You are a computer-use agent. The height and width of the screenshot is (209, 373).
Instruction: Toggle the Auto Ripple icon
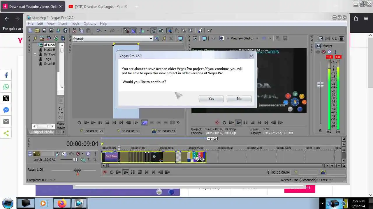point(142,30)
